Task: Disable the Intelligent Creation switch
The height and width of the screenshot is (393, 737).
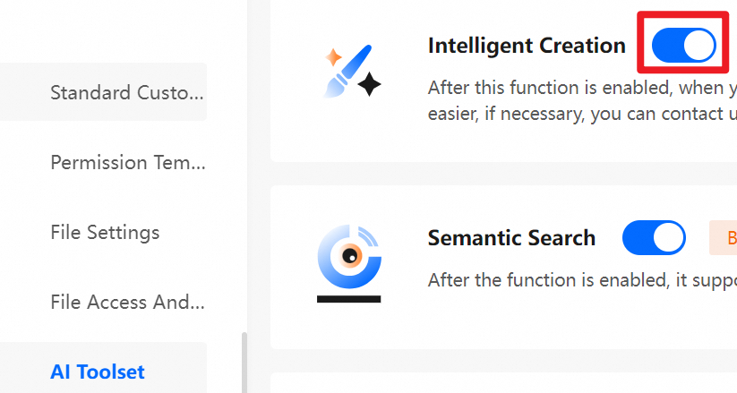Action: tap(684, 45)
